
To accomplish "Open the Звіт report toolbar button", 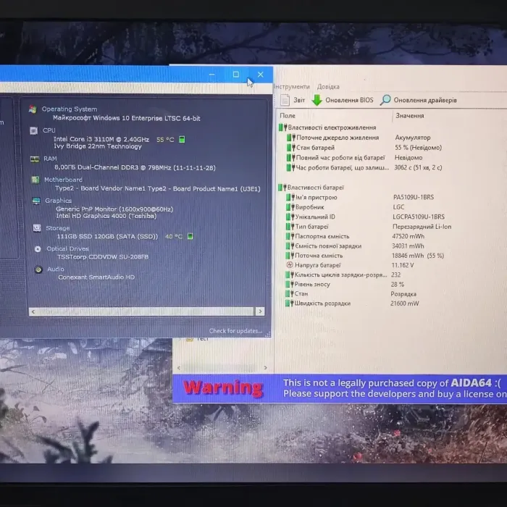I will coord(293,100).
